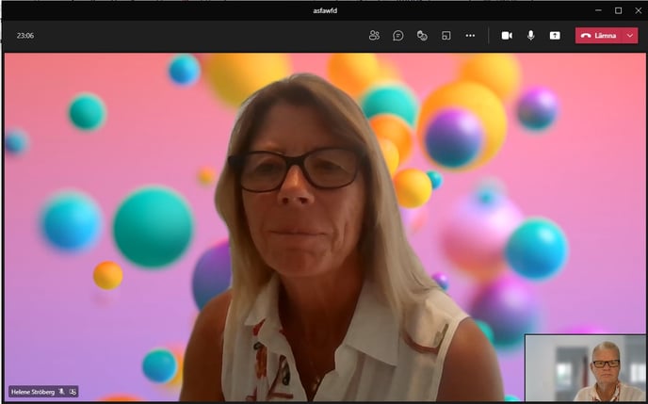Maximize the meeting window

[x=618, y=10]
